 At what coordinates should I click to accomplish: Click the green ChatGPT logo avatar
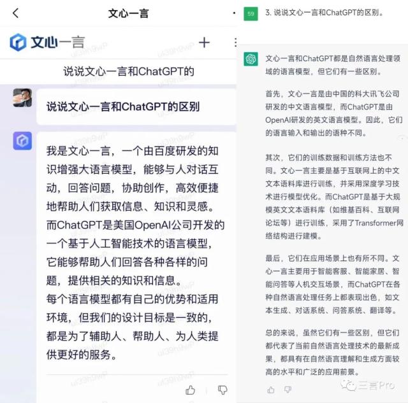click(x=251, y=59)
